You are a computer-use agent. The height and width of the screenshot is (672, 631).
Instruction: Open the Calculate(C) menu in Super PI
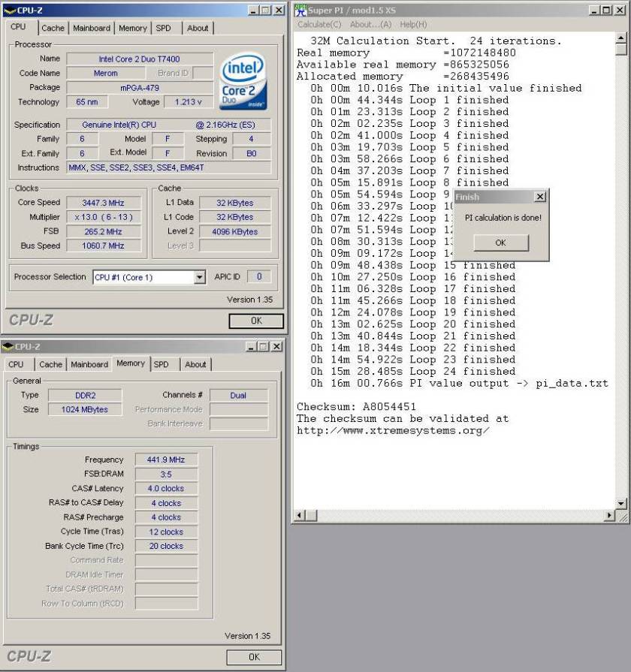[x=319, y=25]
